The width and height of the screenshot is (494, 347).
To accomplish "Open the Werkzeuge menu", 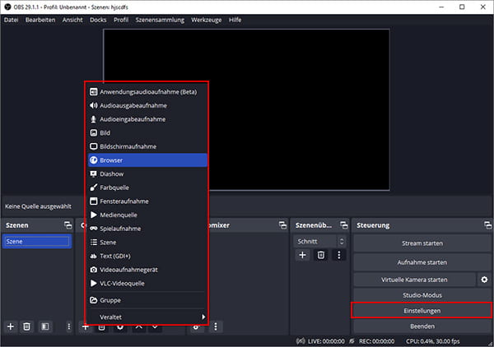I will (x=207, y=20).
